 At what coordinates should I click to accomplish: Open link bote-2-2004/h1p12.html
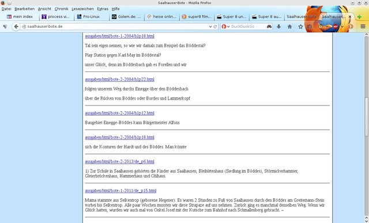click(x=119, y=113)
